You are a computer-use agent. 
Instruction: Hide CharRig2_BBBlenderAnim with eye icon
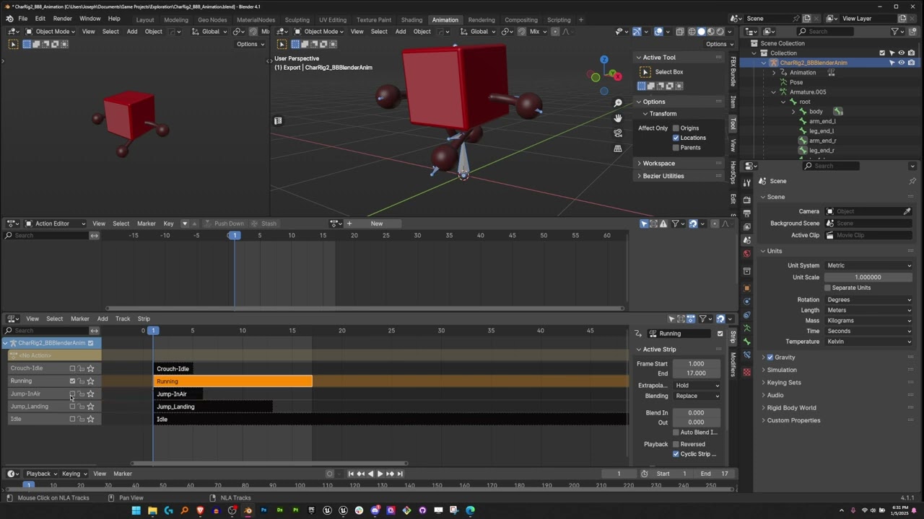coord(901,63)
